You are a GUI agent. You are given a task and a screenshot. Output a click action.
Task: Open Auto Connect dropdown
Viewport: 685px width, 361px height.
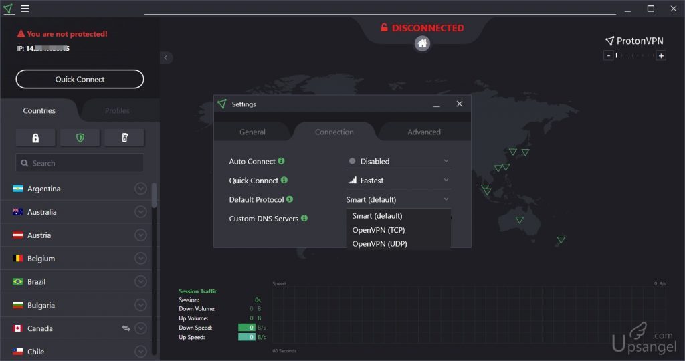399,162
